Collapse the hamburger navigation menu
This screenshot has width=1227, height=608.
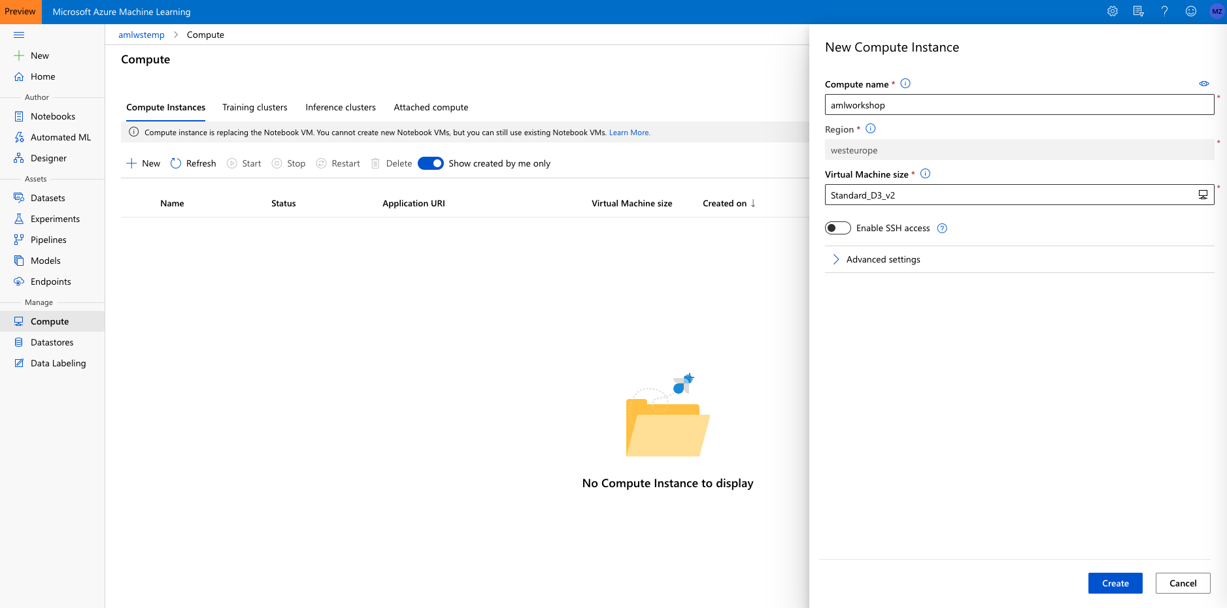tap(19, 35)
